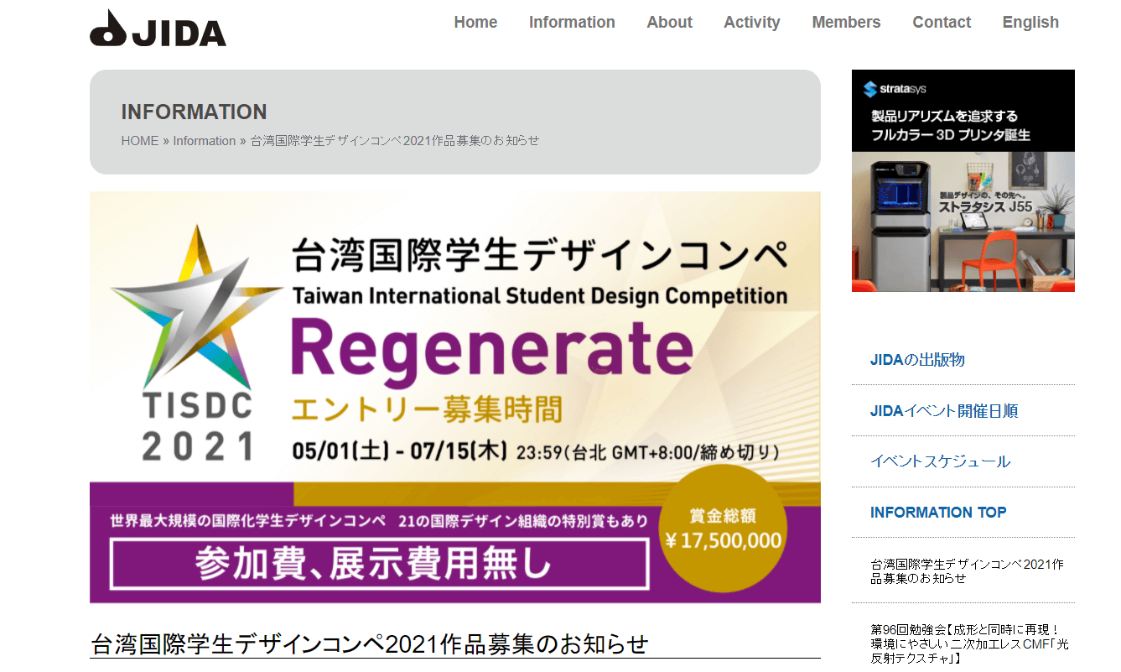Go to INFORMATION TOP in the sidebar
The width and height of the screenshot is (1121, 672).
click(938, 513)
